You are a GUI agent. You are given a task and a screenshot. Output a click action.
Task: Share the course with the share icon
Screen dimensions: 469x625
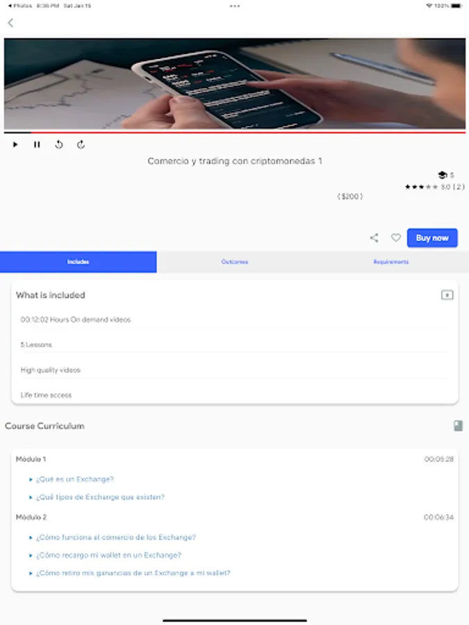(x=374, y=238)
